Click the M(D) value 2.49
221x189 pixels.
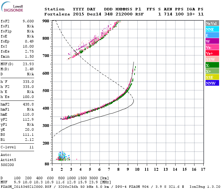(x=29, y=69)
